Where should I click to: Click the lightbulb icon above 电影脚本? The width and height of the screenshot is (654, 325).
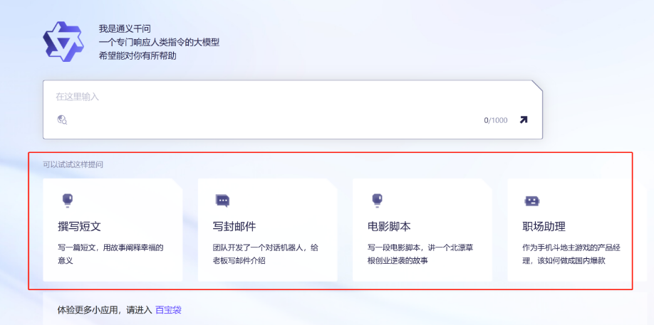click(377, 201)
